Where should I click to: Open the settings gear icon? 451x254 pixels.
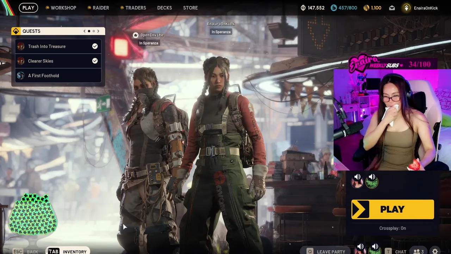(x=435, y=251)
